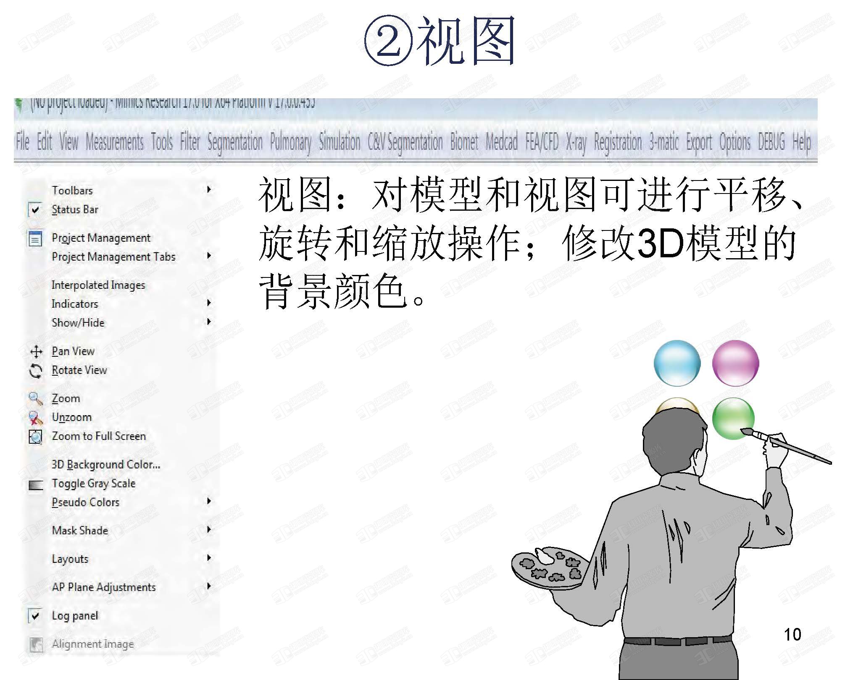Select Interpolated Images menu entry
Viewport: 853px width, 680px height.
(98, 285)
